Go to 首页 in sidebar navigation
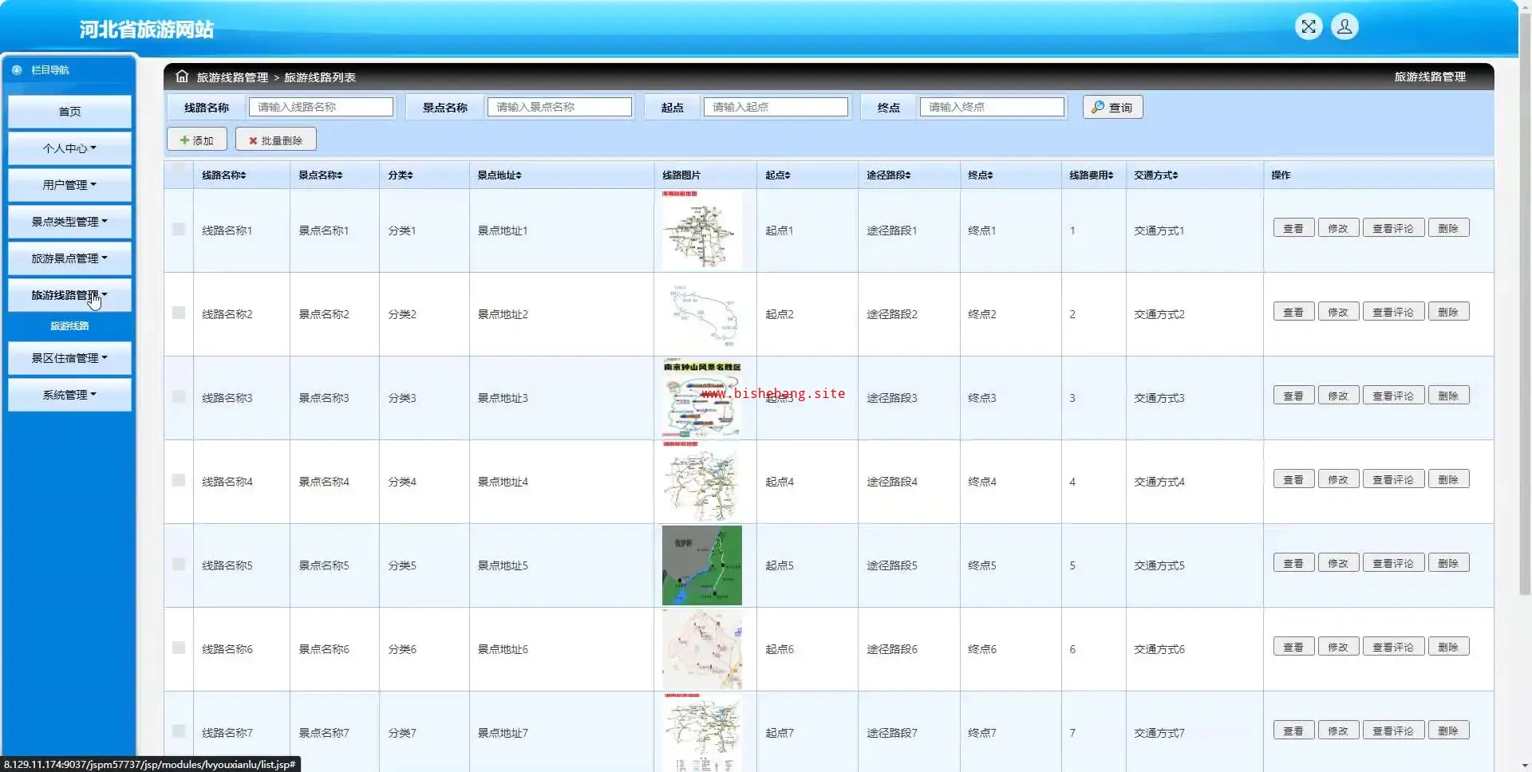1532x772 pixels. pyautogui.click(x=69, y=112)
